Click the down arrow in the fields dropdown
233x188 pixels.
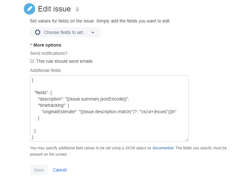click(93, 32)
